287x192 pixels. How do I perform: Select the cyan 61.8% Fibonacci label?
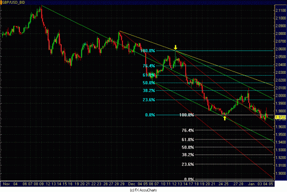click(x=149, y=75)
